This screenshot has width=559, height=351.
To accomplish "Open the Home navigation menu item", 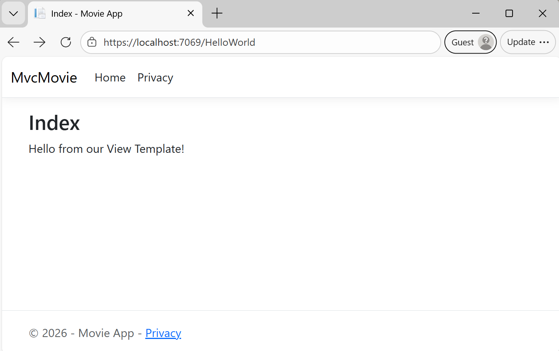I will coord(110,77).
